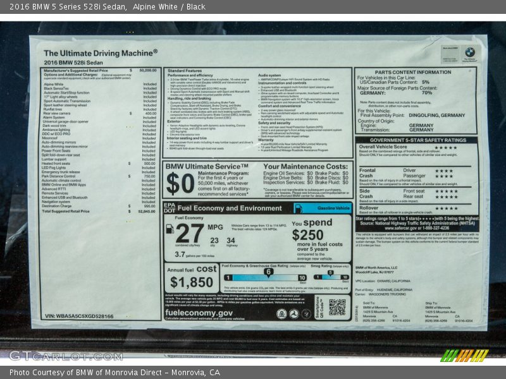506x379 pixels.
Task: Click the 50,200.00 base price value
Action: click(x=148, y=70)
